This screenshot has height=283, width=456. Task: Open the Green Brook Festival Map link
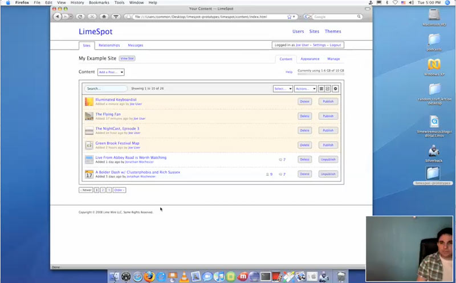click(x=117, y=143)
